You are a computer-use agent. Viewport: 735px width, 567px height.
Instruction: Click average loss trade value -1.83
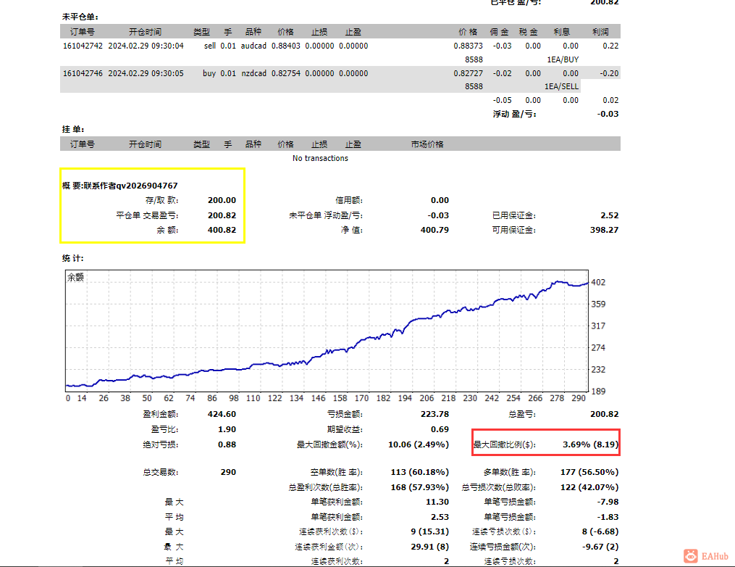coord(608,517)
